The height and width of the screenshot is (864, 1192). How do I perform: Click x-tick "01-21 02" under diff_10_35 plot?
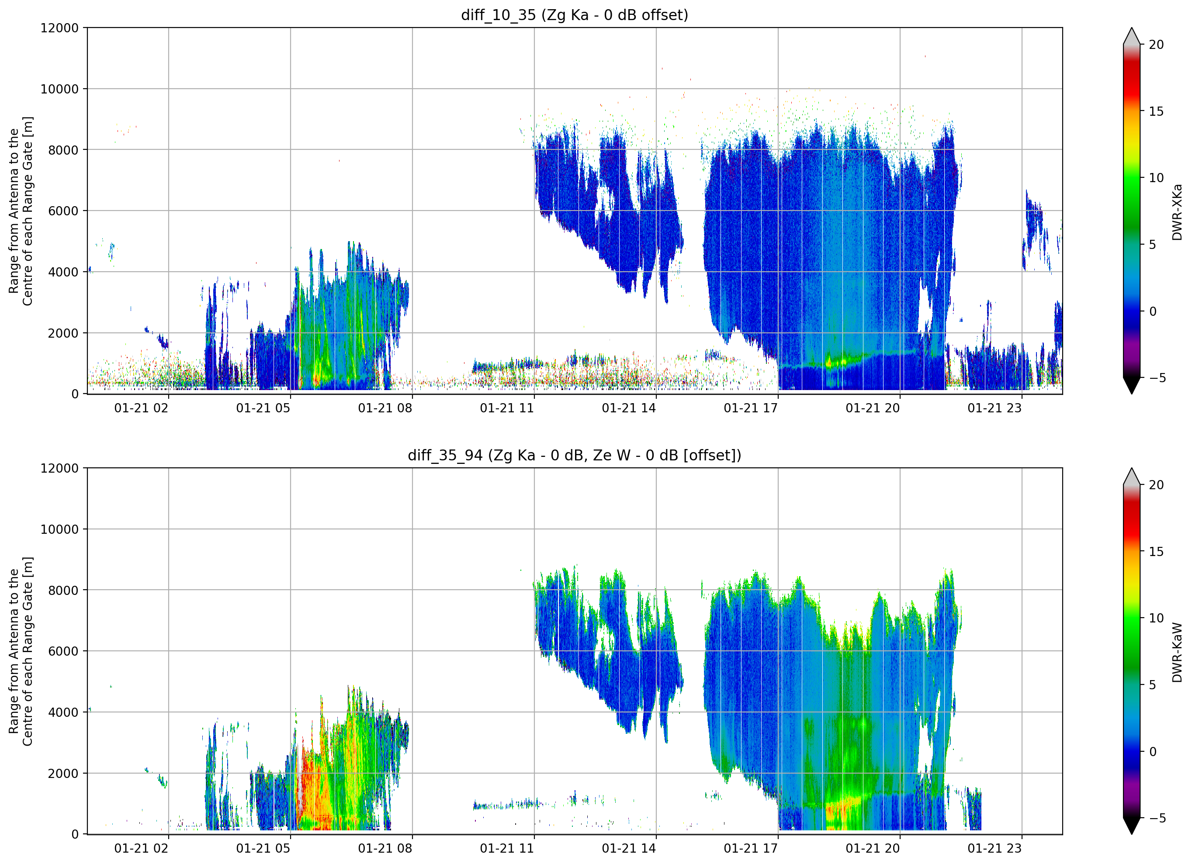(142, 408)
